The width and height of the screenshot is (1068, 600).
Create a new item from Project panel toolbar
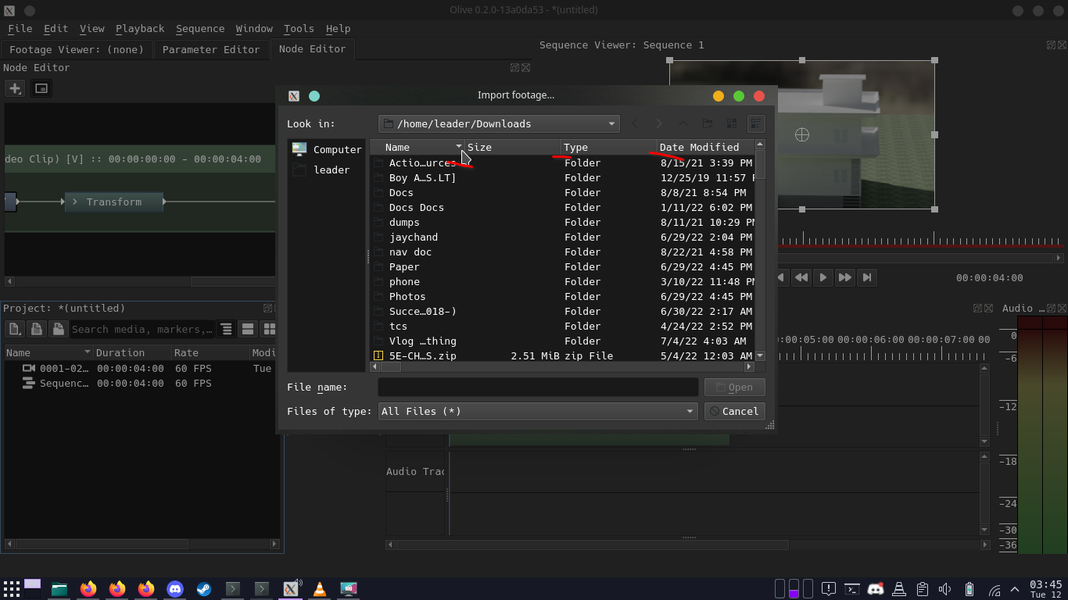click(14, 329)
